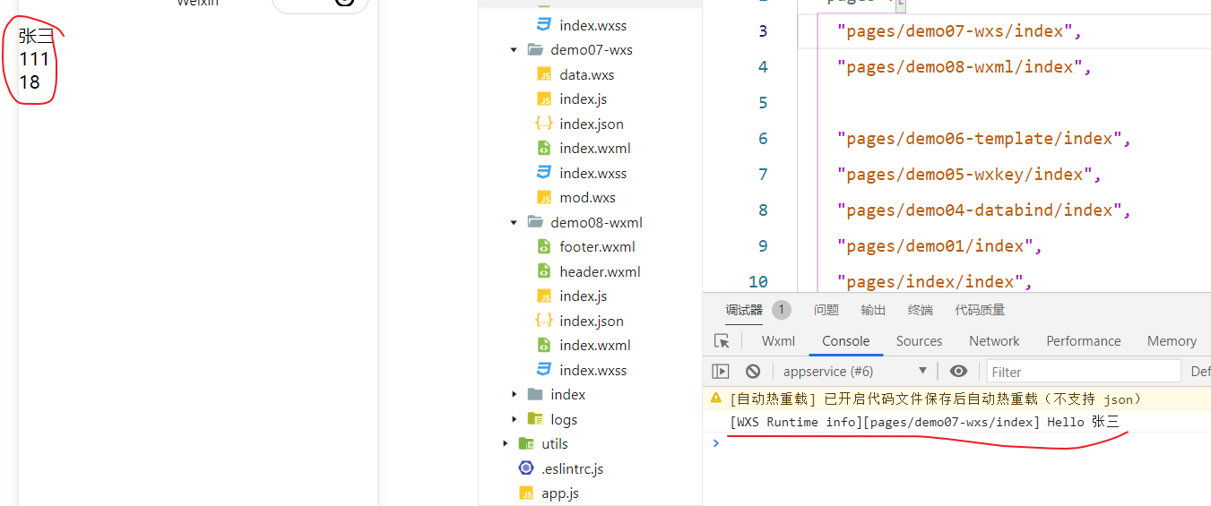
Task: Open index.json inside demo07-wxs folder
Action: click(x=592, y=124)
